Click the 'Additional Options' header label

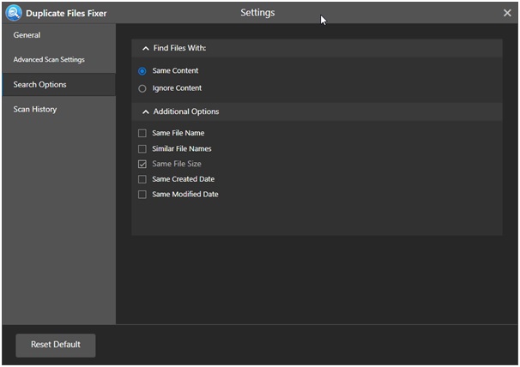(185, 112)
